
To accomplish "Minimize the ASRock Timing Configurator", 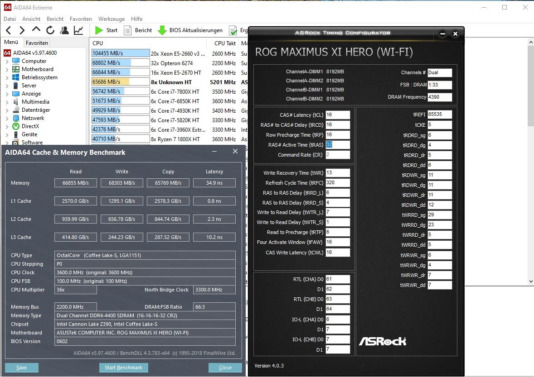I will point(442,33).
